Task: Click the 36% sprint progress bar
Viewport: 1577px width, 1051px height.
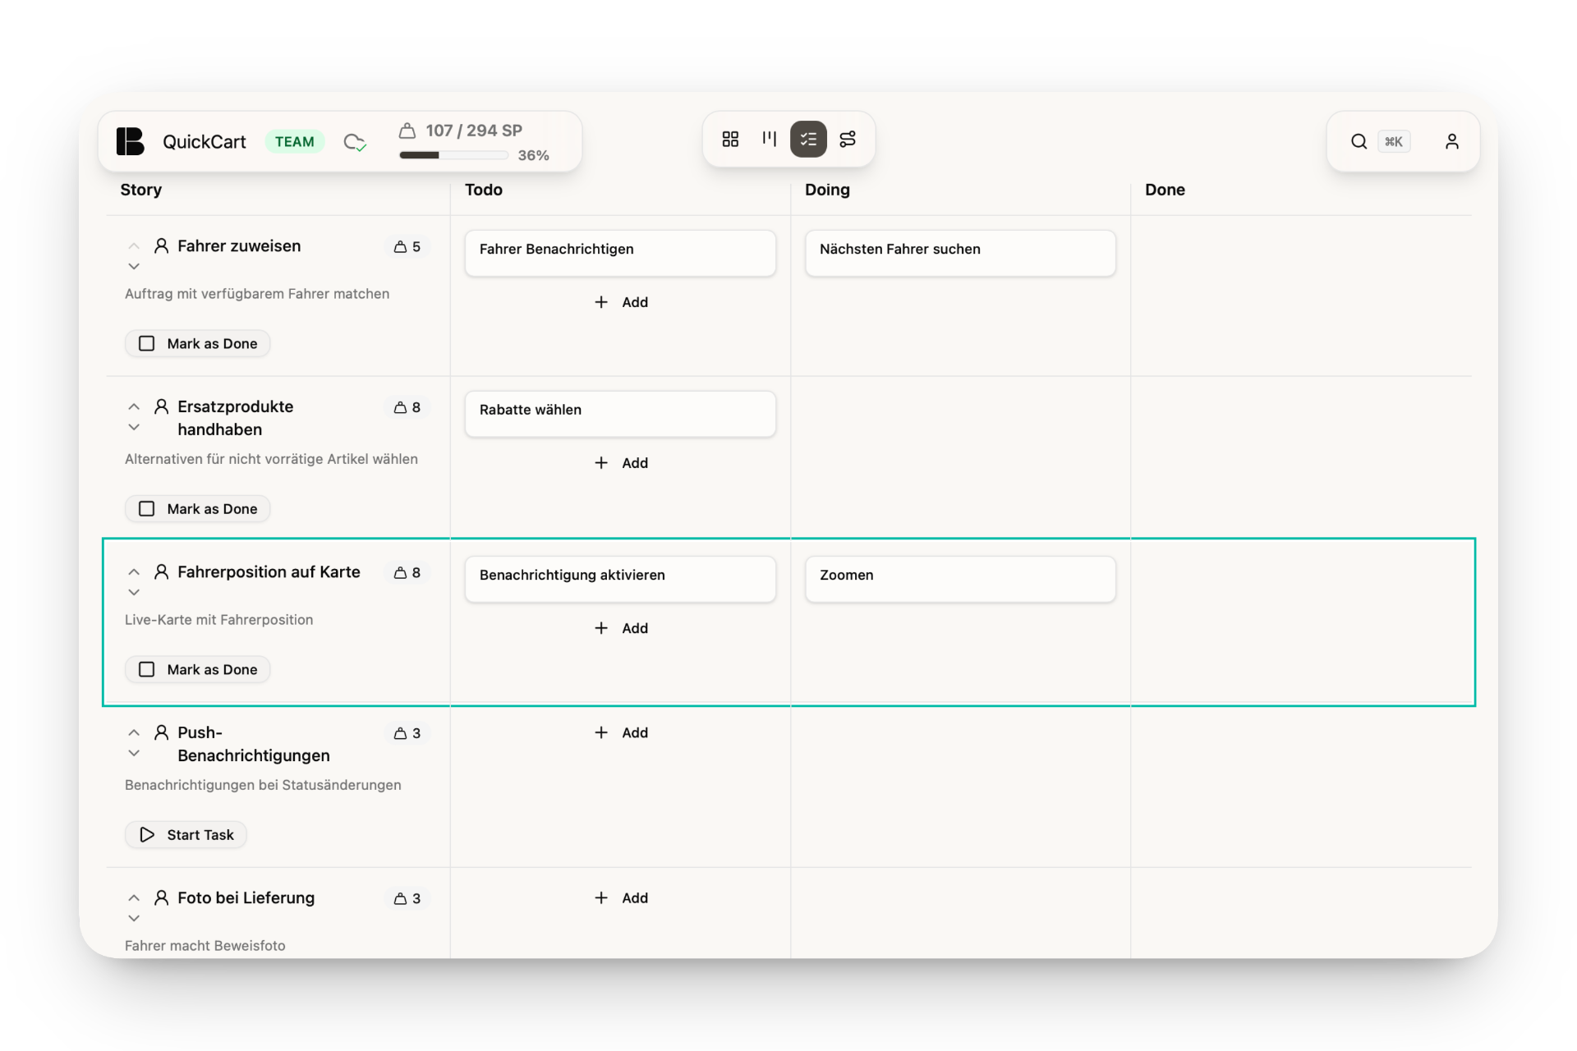Action: point(453,154)
